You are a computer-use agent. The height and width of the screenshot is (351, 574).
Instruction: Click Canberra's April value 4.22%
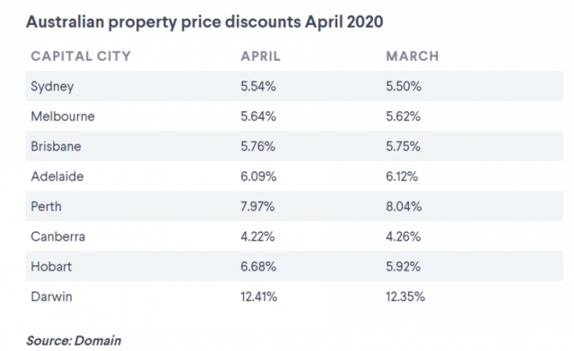[x=257, y=236]
